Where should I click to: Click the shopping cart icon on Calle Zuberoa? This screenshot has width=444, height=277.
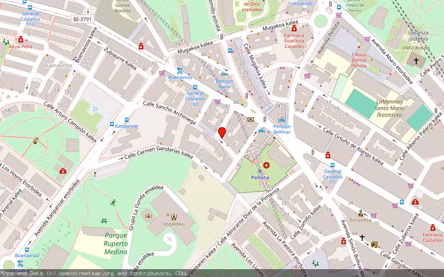tap(409, 244)
